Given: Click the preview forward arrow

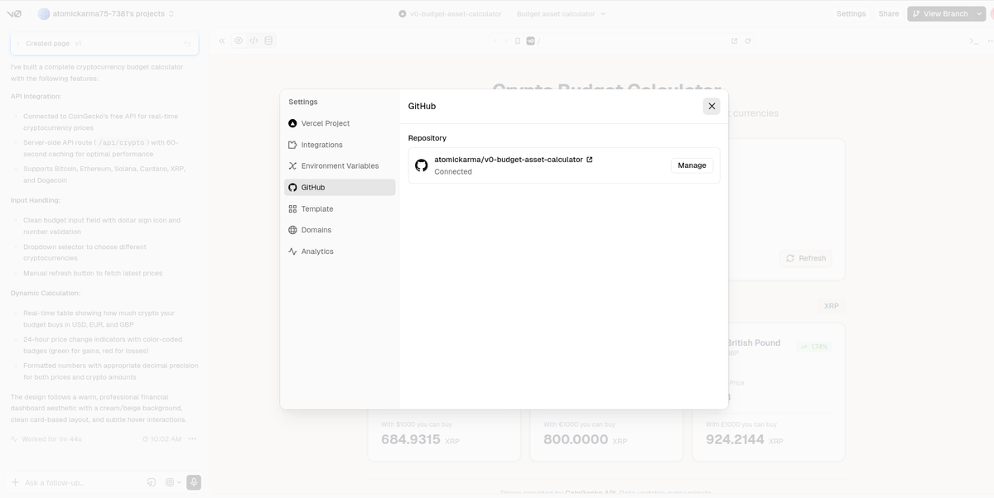Looking at the screenshot, I should pos(506,41).
